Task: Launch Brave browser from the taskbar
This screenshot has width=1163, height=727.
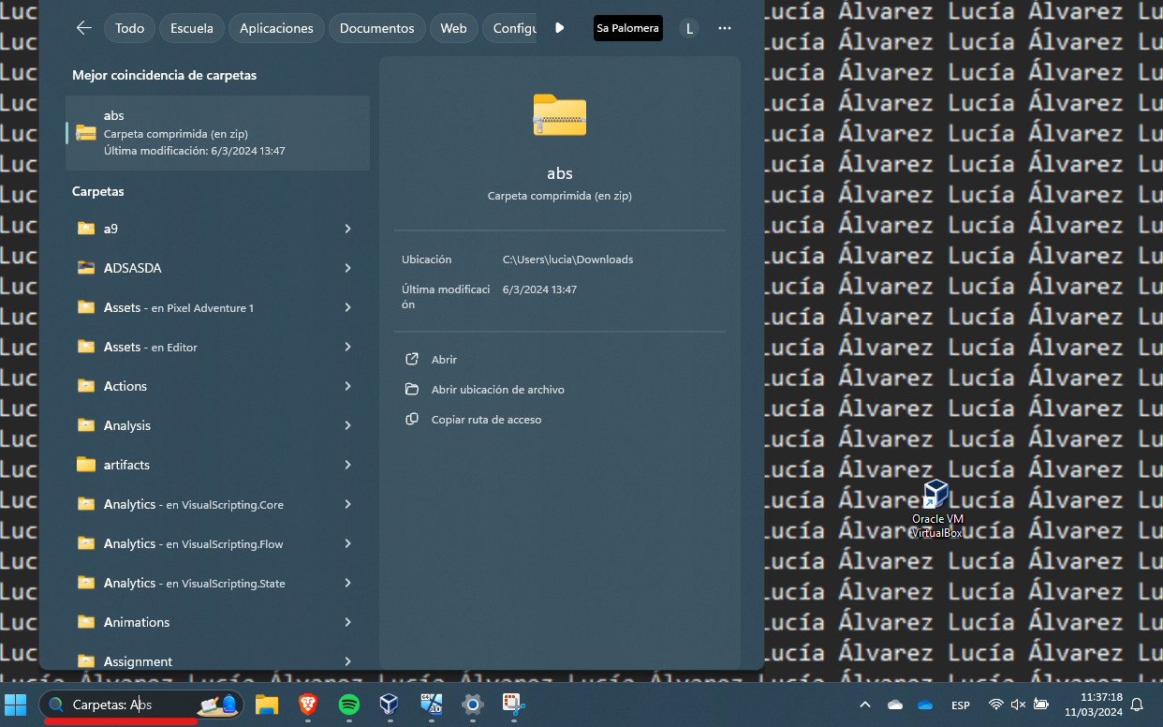Action: (308, 705)
